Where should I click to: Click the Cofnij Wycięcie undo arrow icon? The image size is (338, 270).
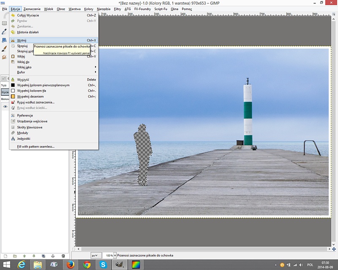tap(13, 15)
